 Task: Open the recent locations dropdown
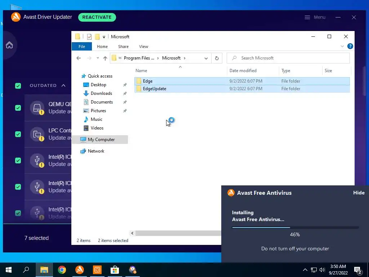click(98, 58)
